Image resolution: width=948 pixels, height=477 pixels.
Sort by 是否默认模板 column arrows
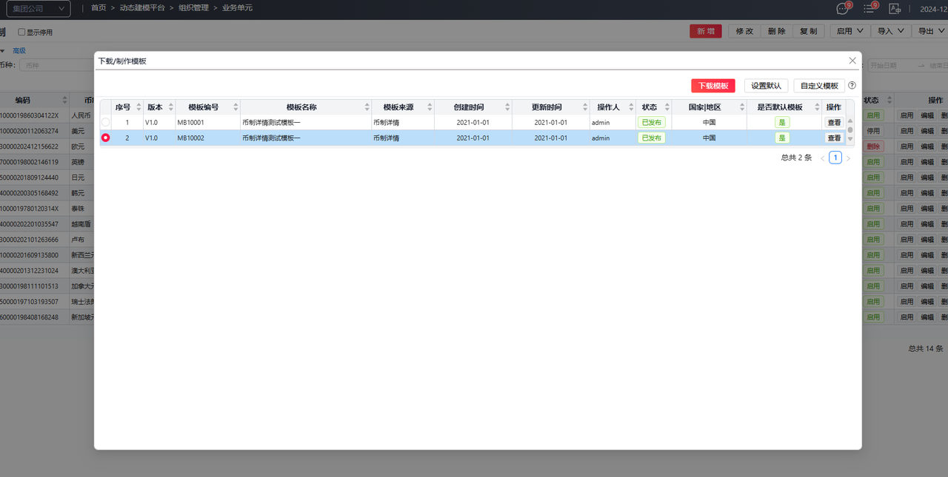pyautogui.click(x=817, y=107)
